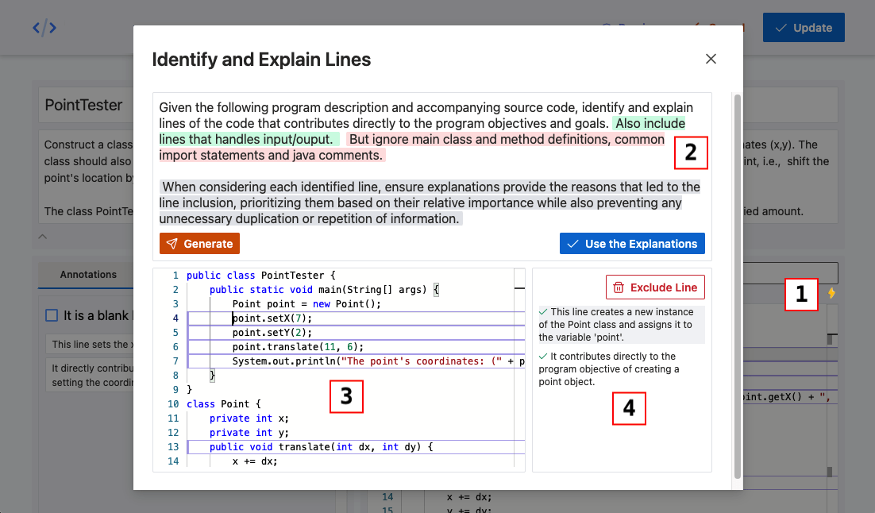Click the minimap strip beside code editor
The width and height of the screenshot is (875, 513).
[519, 368]
